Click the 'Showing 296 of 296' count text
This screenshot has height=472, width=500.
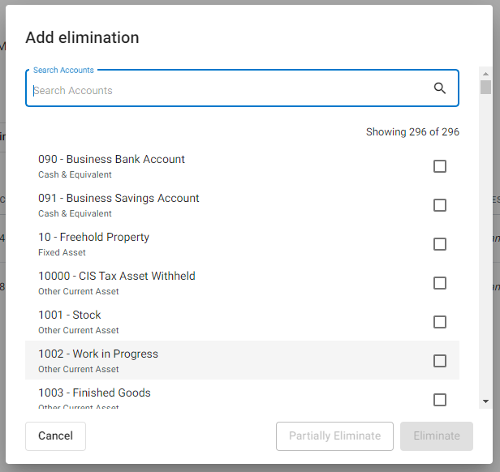pos(412,131)
